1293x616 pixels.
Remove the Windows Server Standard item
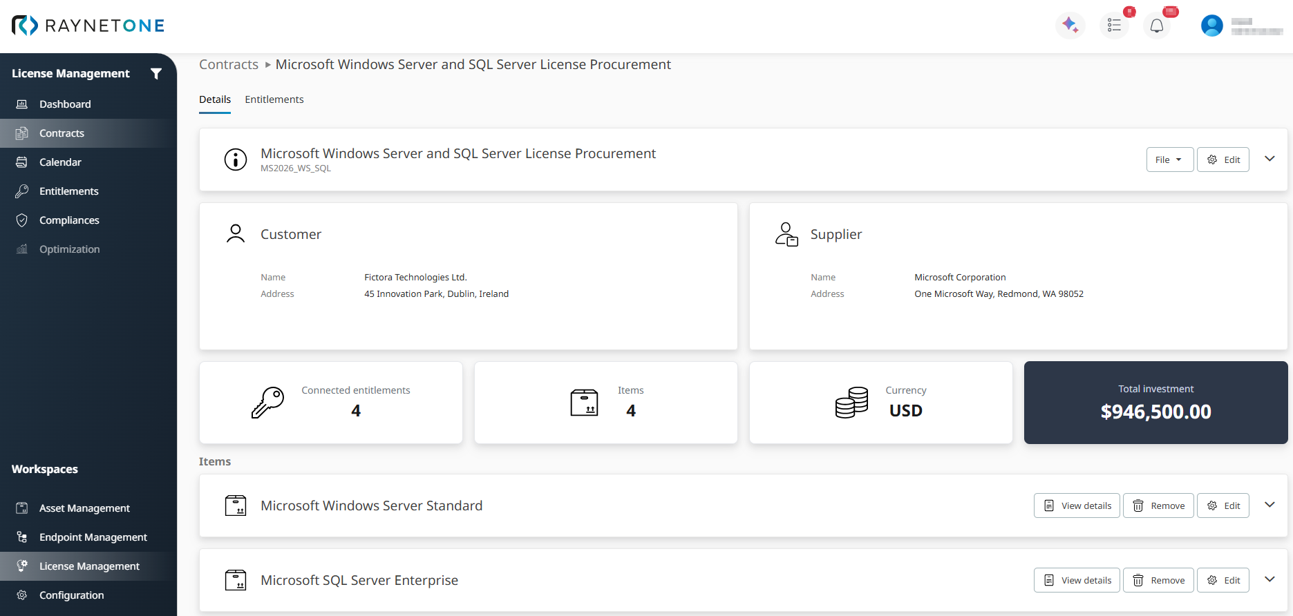coord(1158,506)
